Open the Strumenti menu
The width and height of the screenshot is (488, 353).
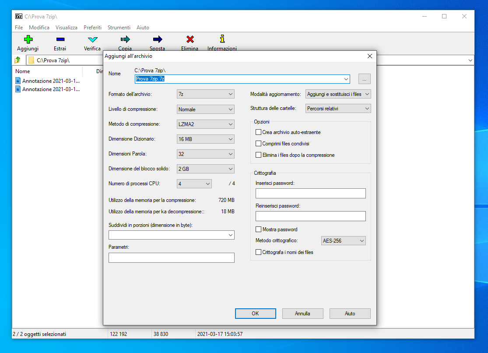[119, 28]
